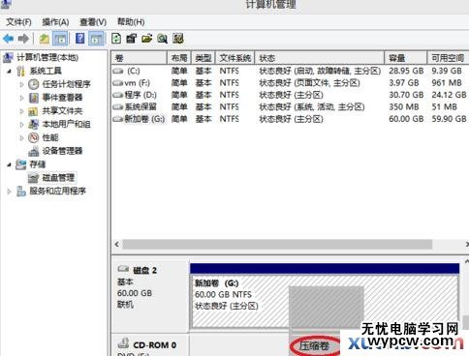
Task: Click the 事件查看器 icon
Action: coord(34,98)
